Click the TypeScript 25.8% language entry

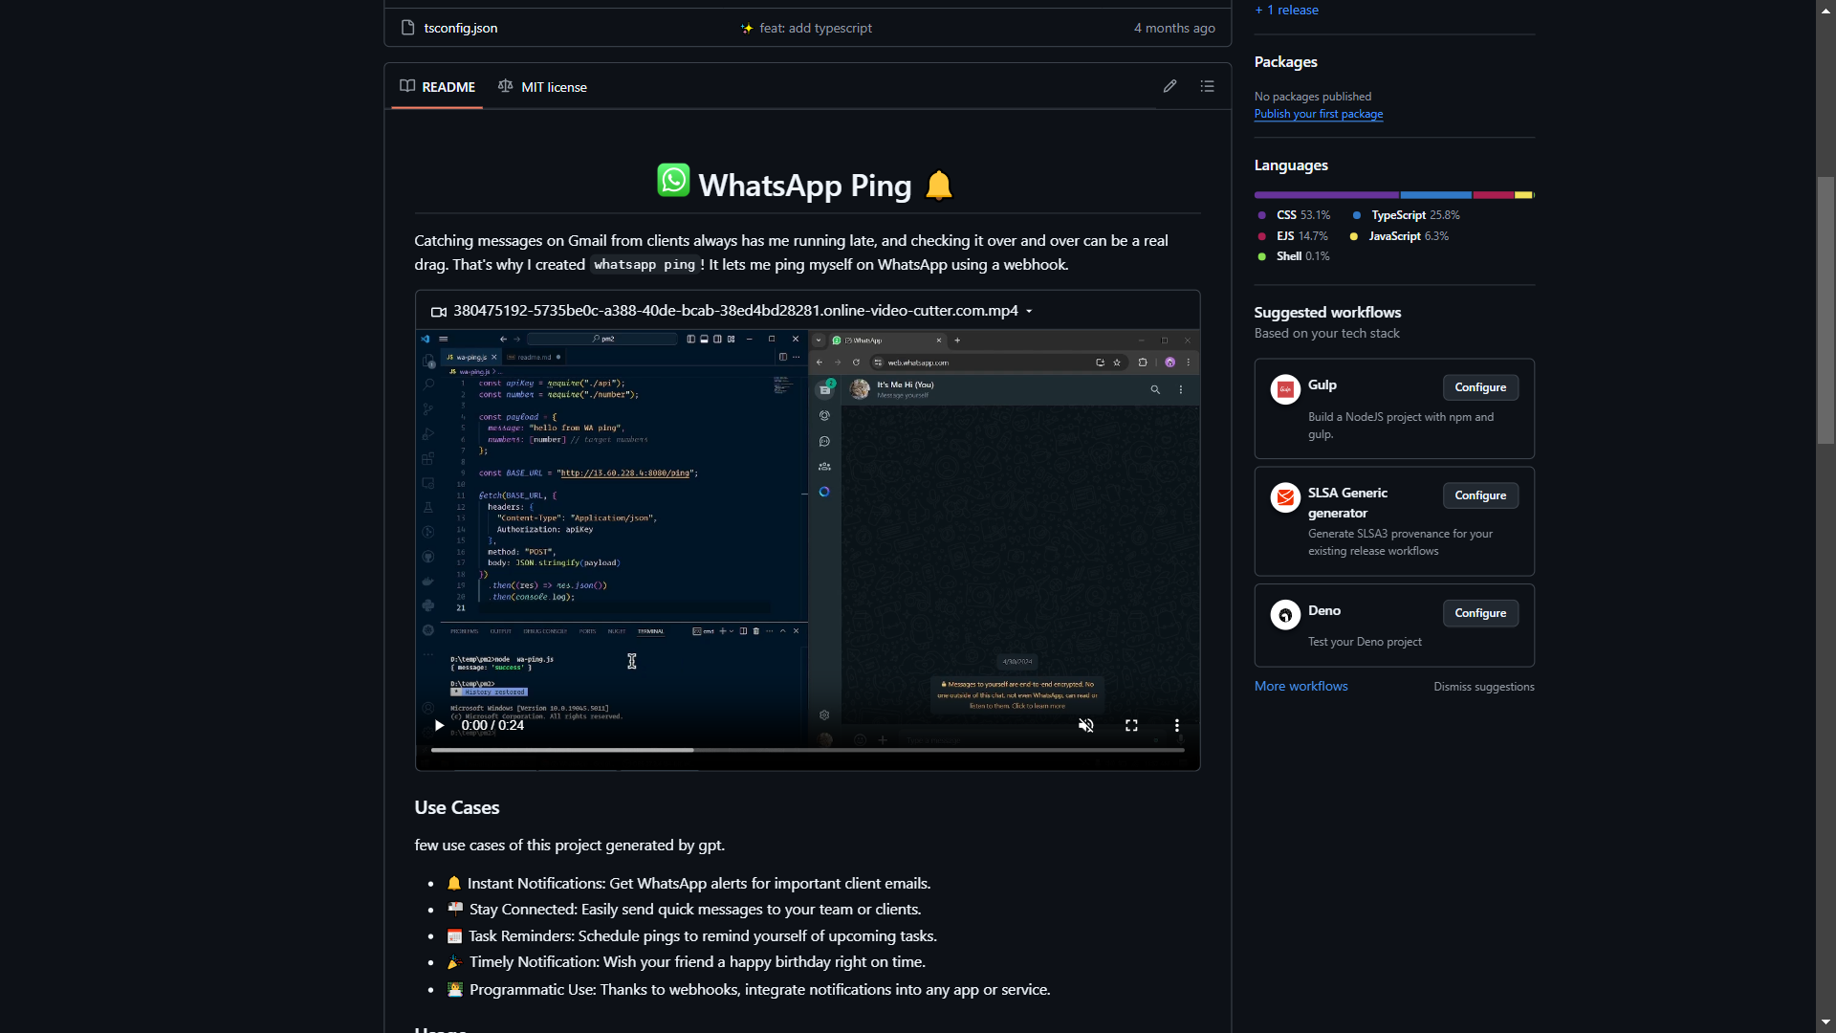pyautogui.click(x=1406, y=215)
